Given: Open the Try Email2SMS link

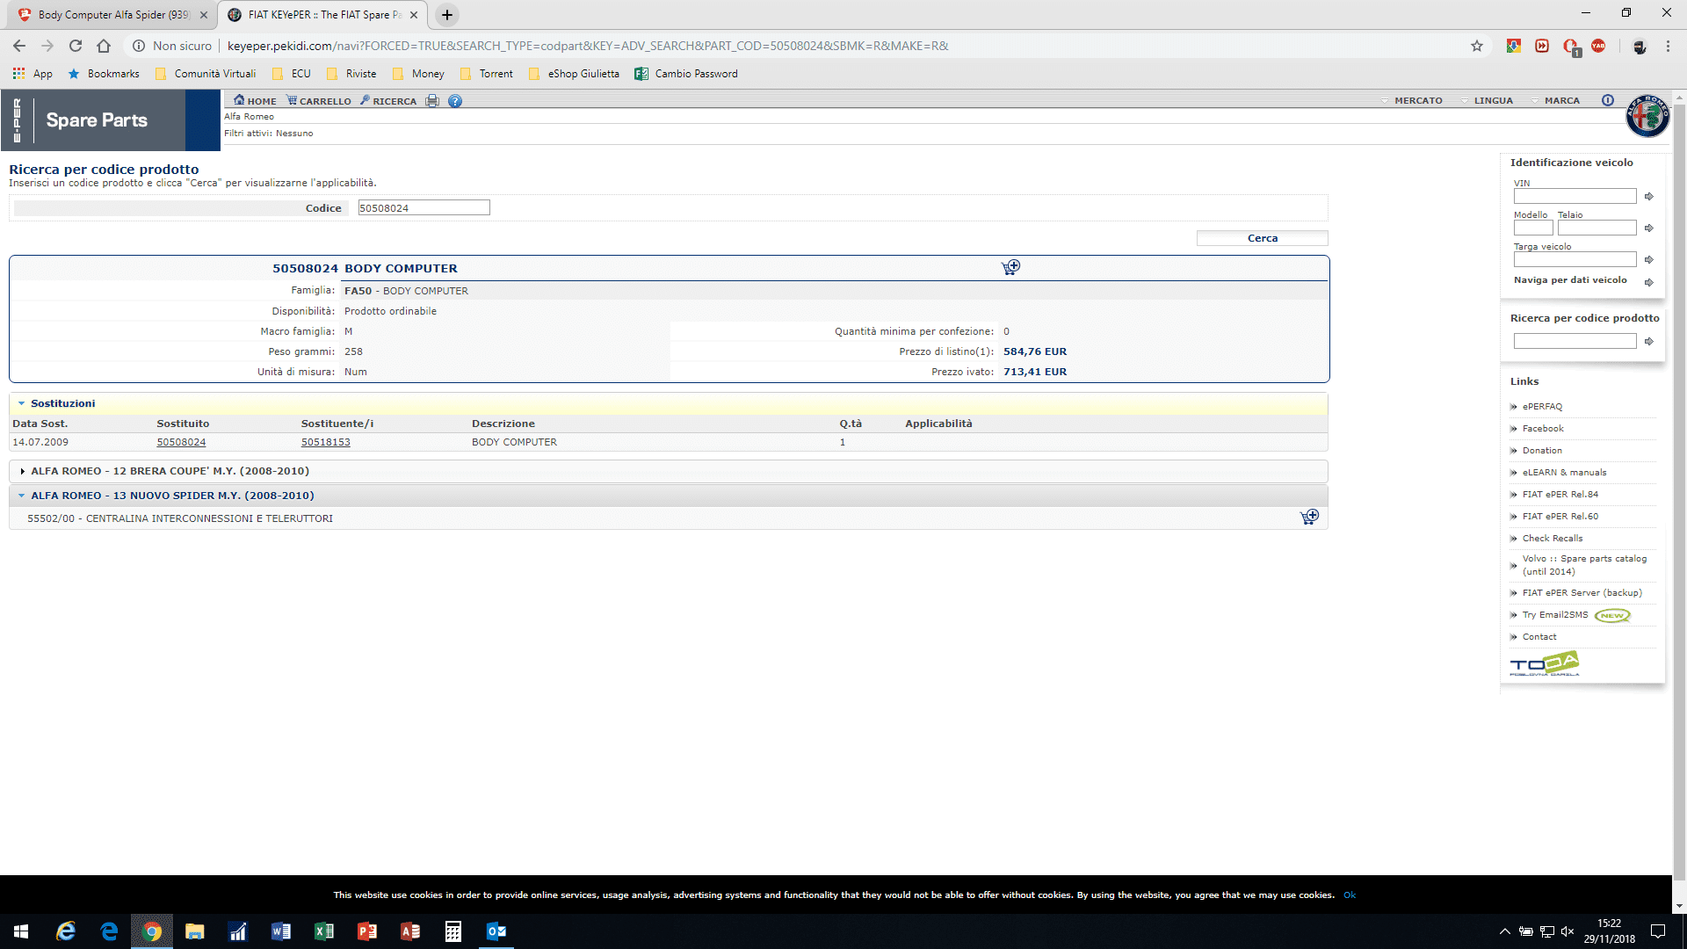Looking at the screenshot, I should click(x=1555, y=615).
